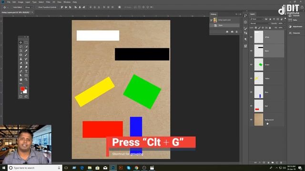Enable Show Transform Controls checkbox
The height and width of the screenshot is (171, 305).
coord(37,7)
